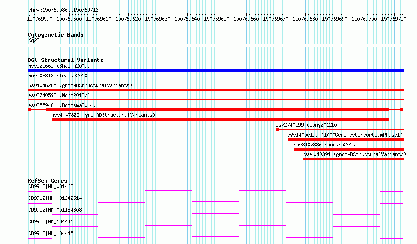Open gene transcript CD99L2|NM_134445

(x=51, y=233)
